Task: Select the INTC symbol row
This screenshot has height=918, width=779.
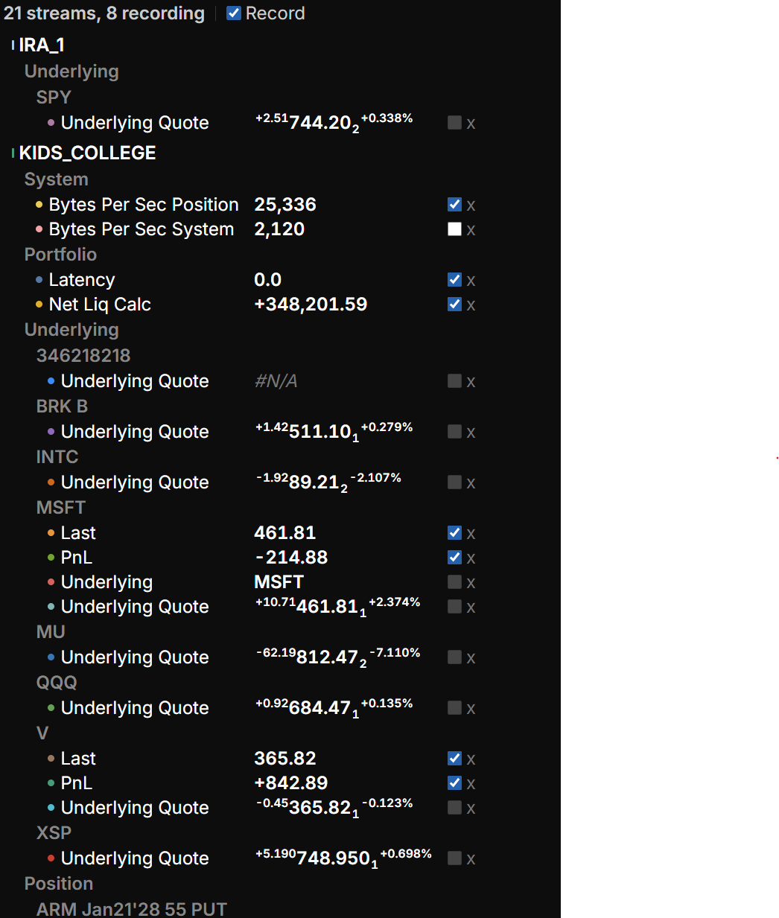Action: click(x=57, y=457)
